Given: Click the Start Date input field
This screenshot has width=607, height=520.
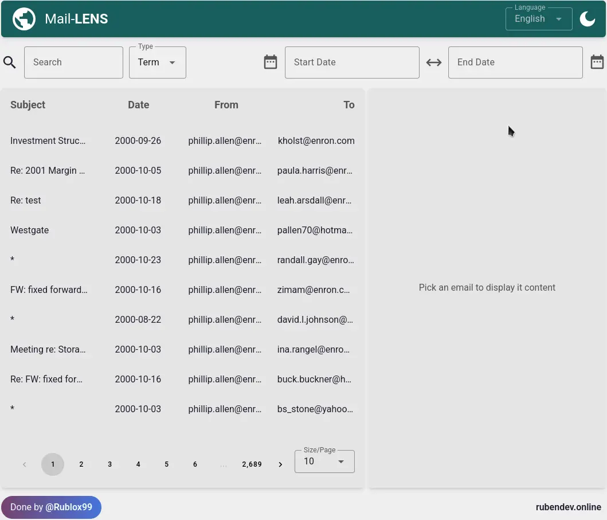Looking at the screenshot, I should (352, 62).
